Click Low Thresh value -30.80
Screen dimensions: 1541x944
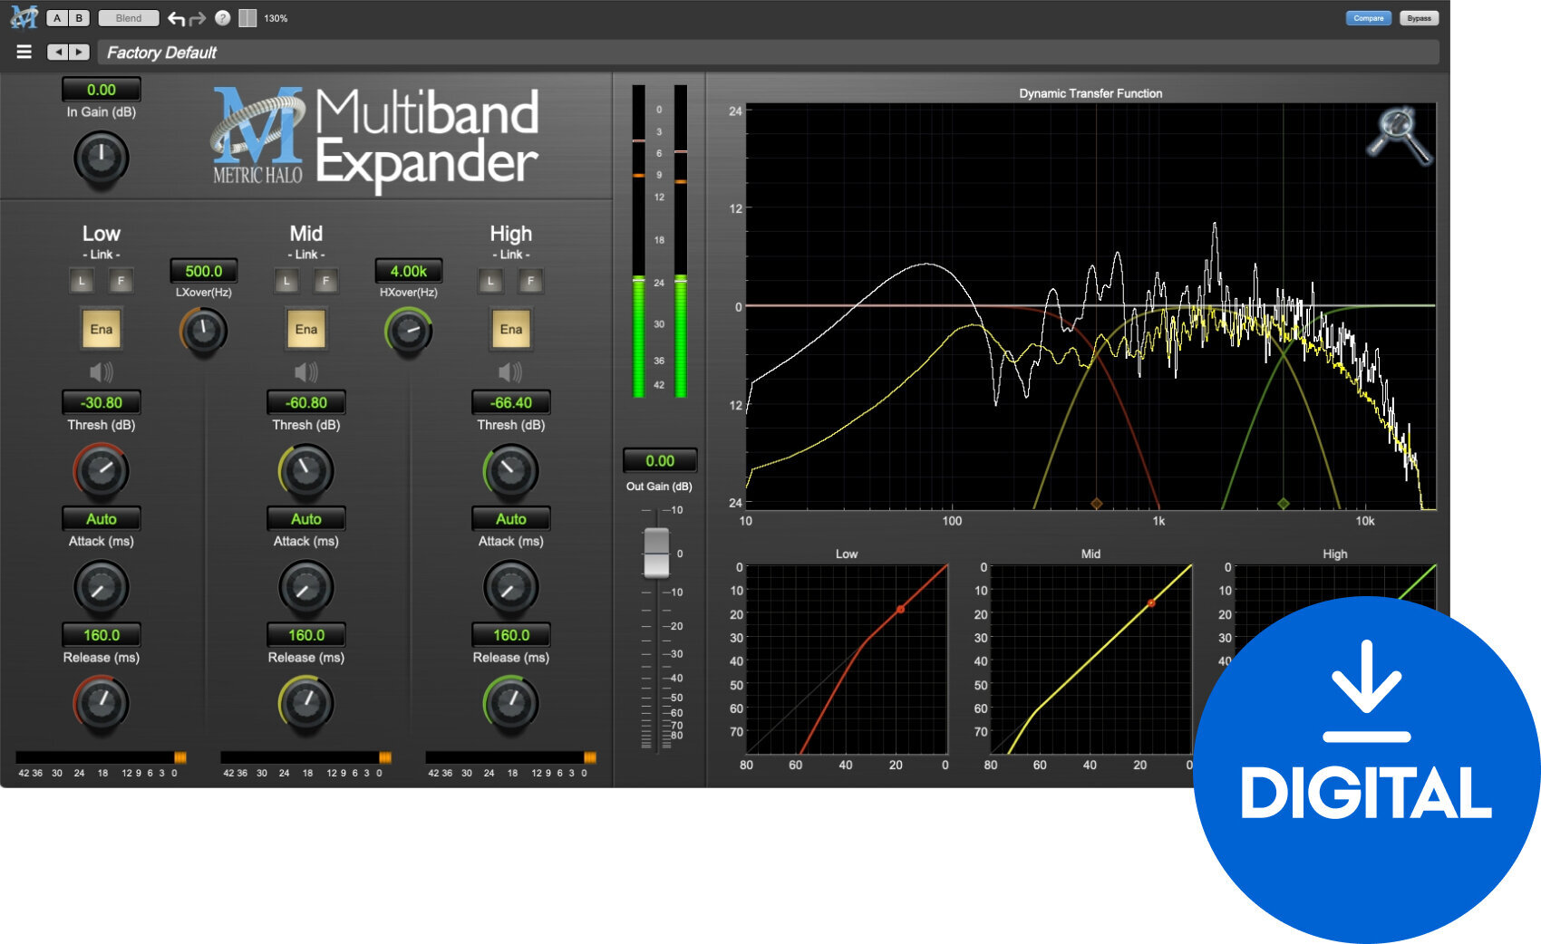pyautogui.click(x=102, y=402)
